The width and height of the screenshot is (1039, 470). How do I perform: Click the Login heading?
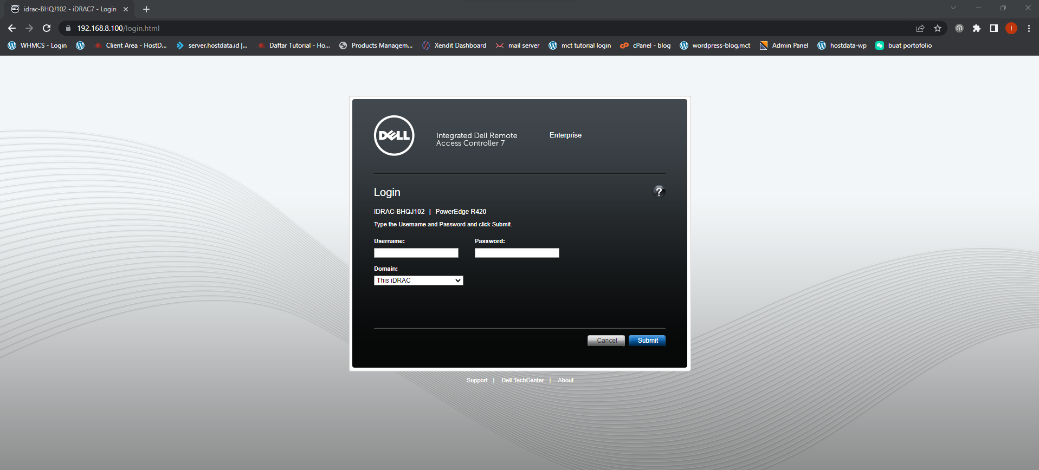[387, 192]
